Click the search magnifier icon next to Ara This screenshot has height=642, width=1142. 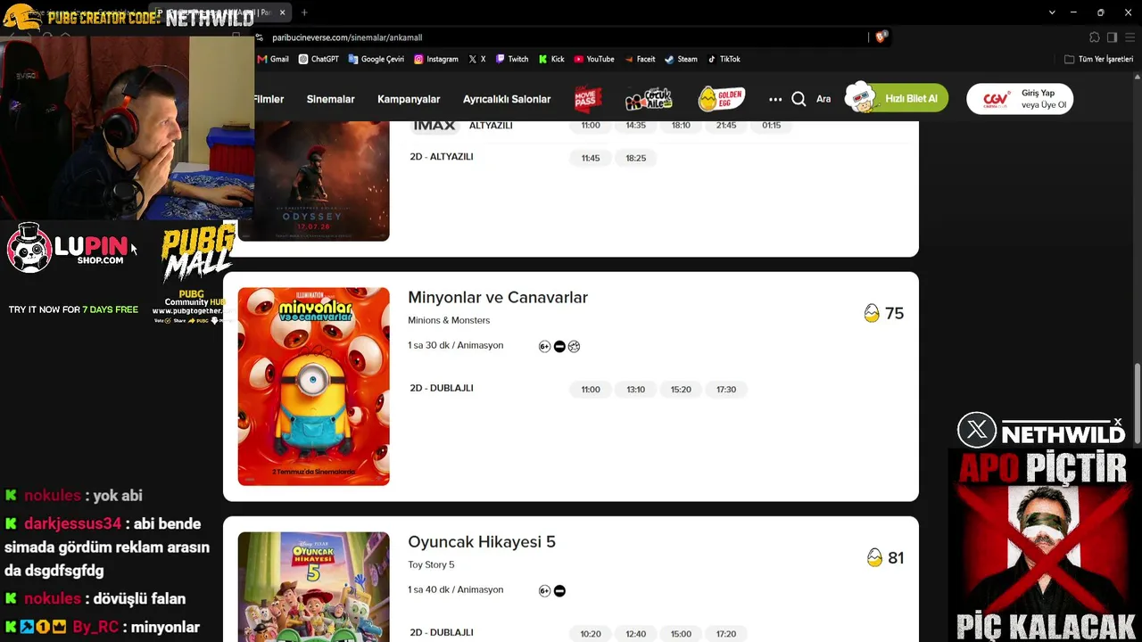[799, 99]
